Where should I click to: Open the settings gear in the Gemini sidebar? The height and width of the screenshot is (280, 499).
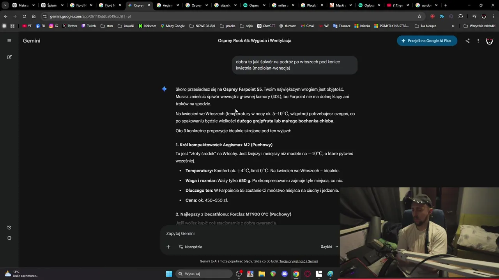(9, 238)
